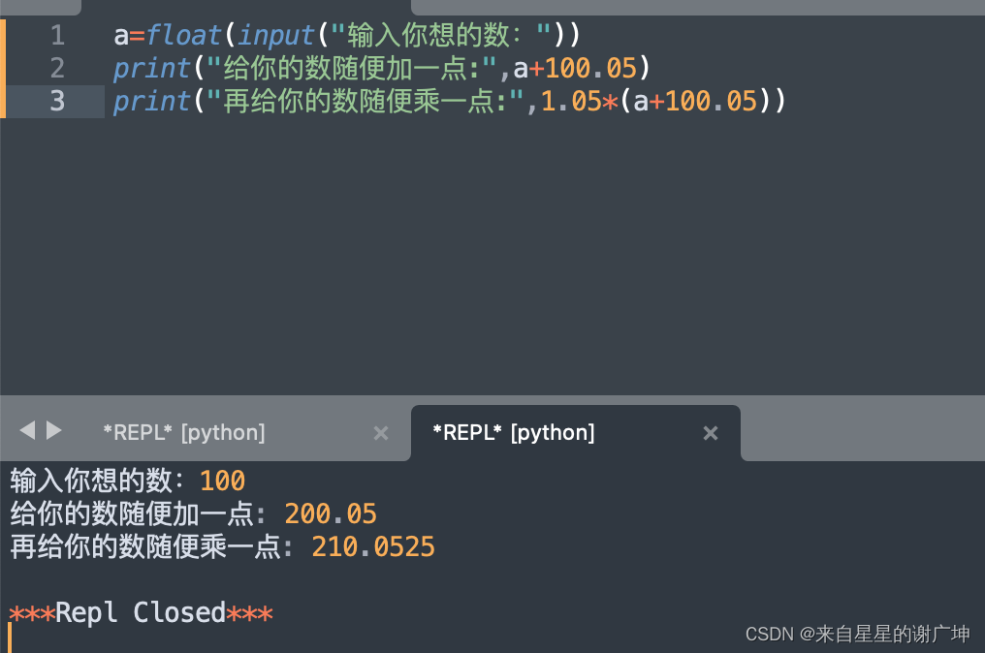The width and height of the screenshot is (985, 653).
Task: Click the result 210.0525 in the REPL
Action: 371,547
